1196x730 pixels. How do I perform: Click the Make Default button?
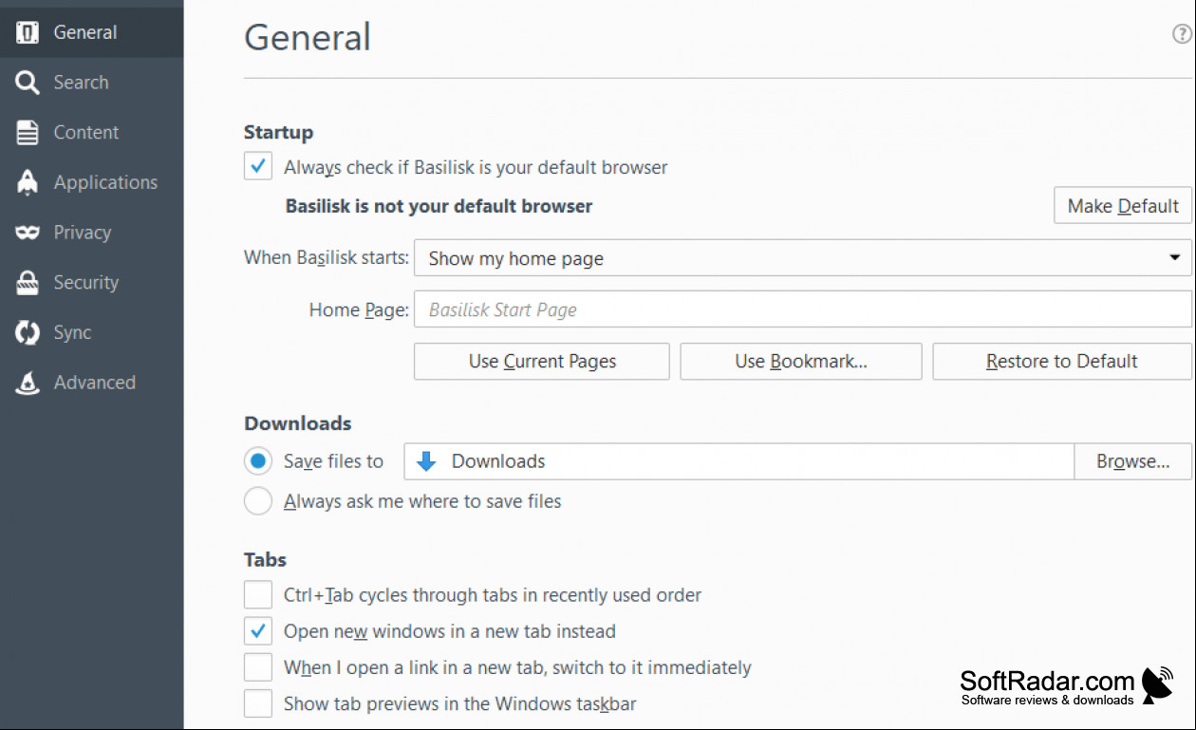click(1123, 206)
